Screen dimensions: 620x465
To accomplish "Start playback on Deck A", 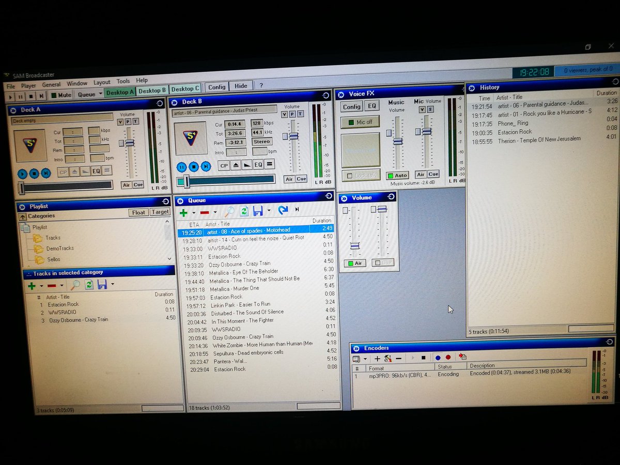I will [22, 174].
